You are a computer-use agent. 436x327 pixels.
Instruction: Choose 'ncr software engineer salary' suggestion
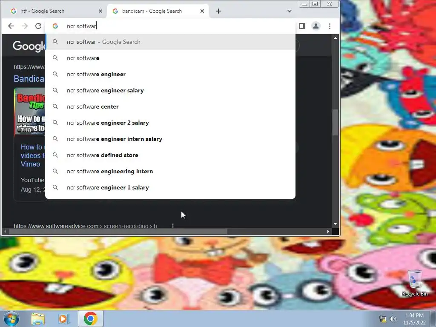(170, 90)
